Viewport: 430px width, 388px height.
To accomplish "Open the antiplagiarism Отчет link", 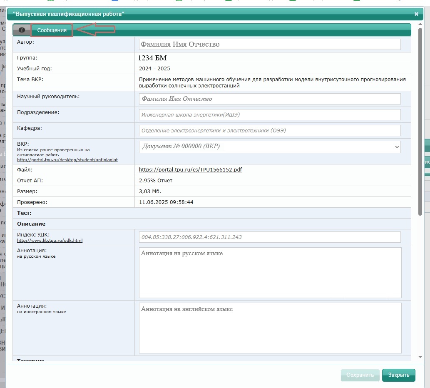I will [x=165, y=181].
